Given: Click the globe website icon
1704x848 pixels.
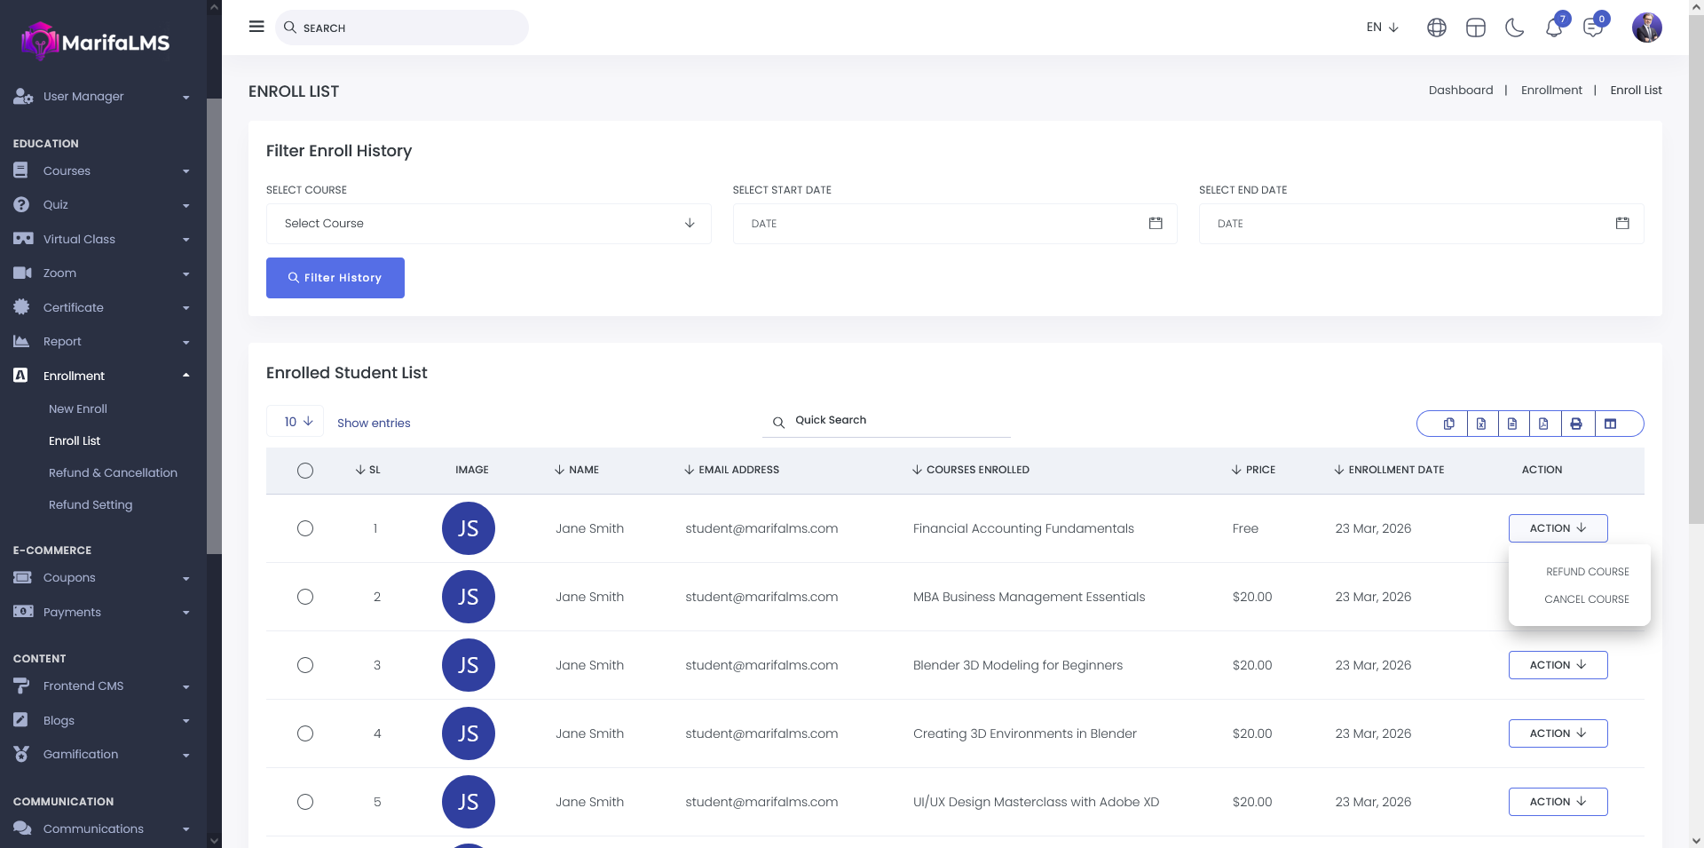Looking at the screenshot, I should pos(1436,28).
